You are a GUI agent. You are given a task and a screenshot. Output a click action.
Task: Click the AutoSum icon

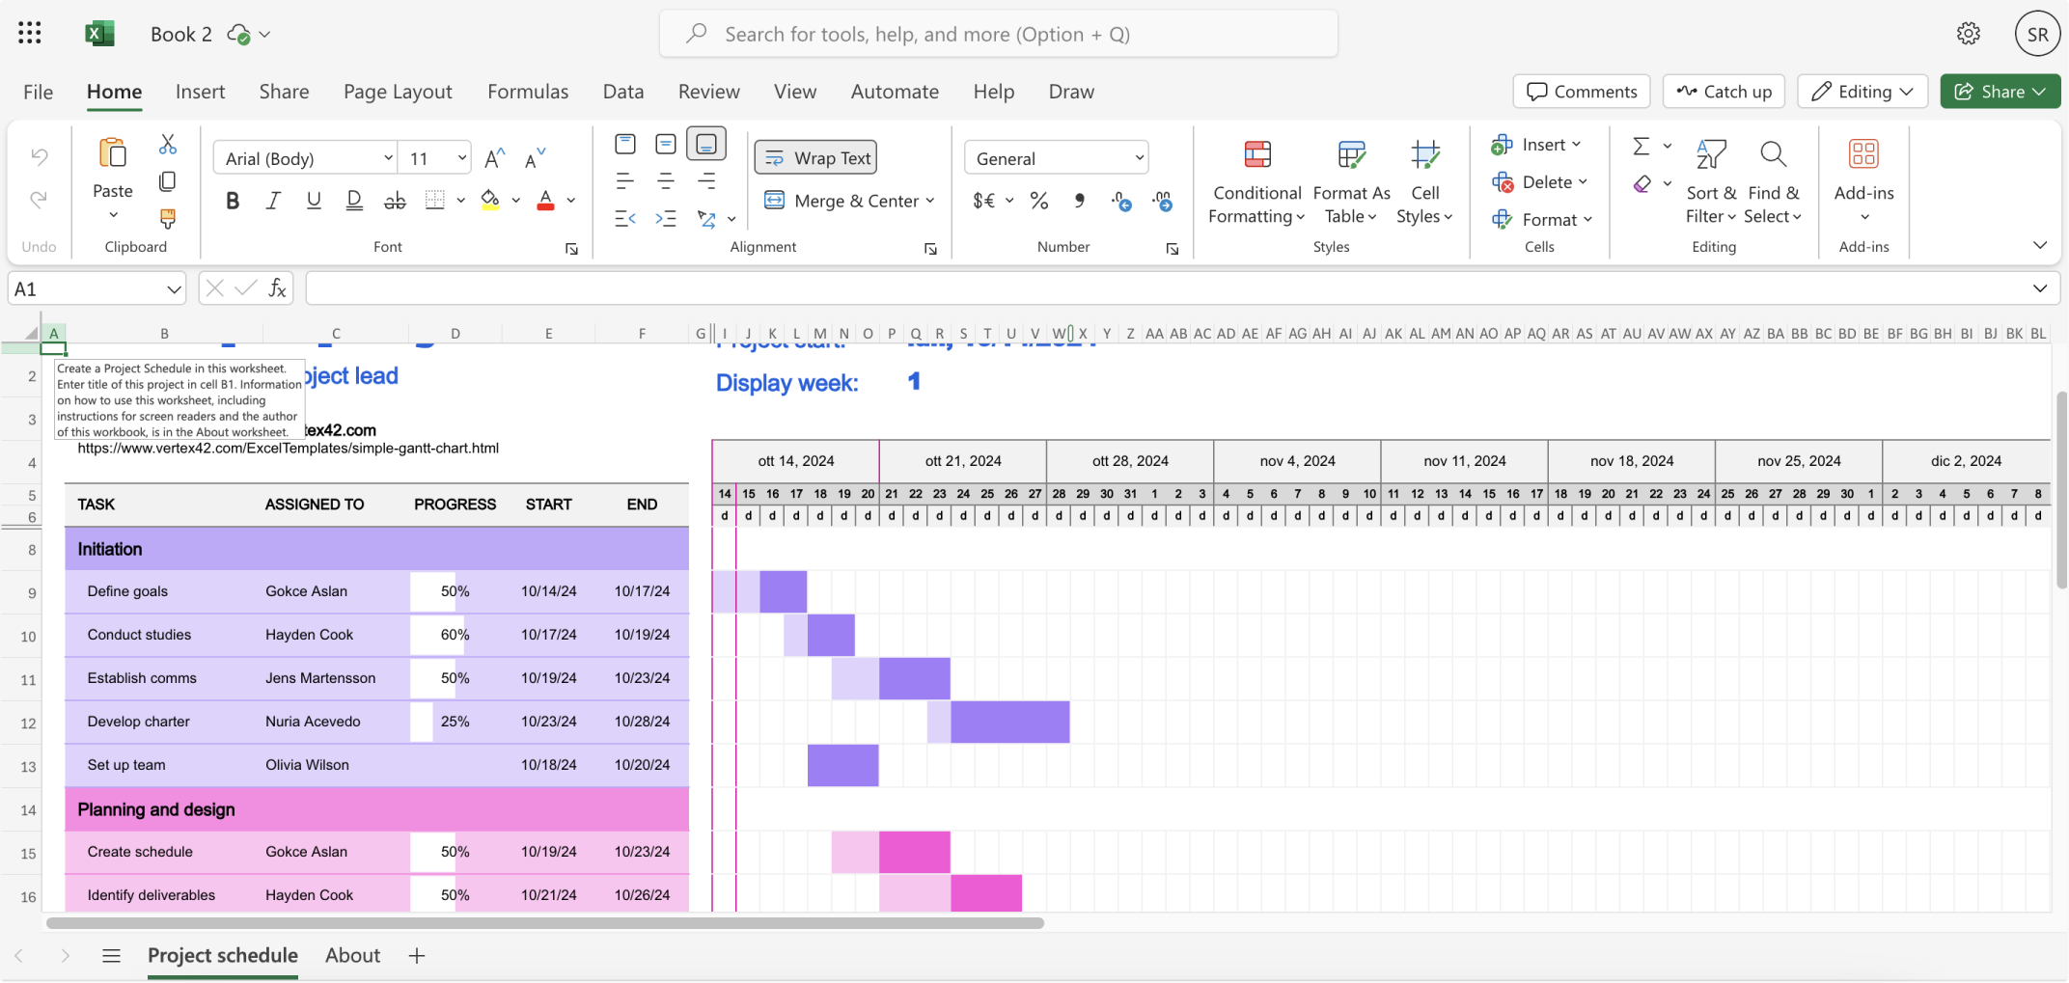pos(1641,145)
